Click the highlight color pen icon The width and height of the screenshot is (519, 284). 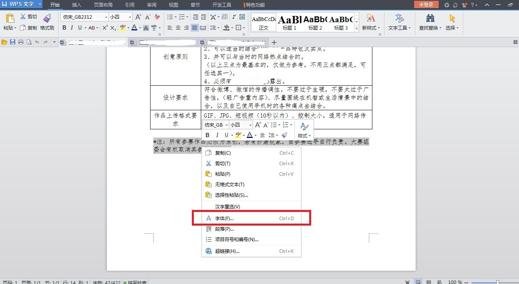pyautogui.click(x=123, y=28)
